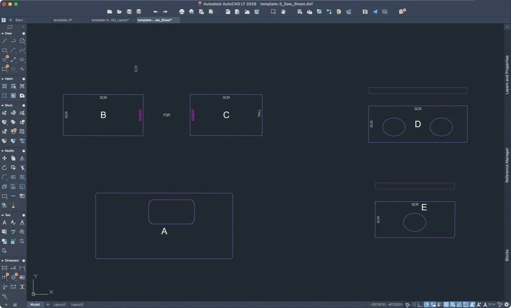Toggle lineweight display in the status bar
Screen dimensions: 511x308
click(439, 305)
